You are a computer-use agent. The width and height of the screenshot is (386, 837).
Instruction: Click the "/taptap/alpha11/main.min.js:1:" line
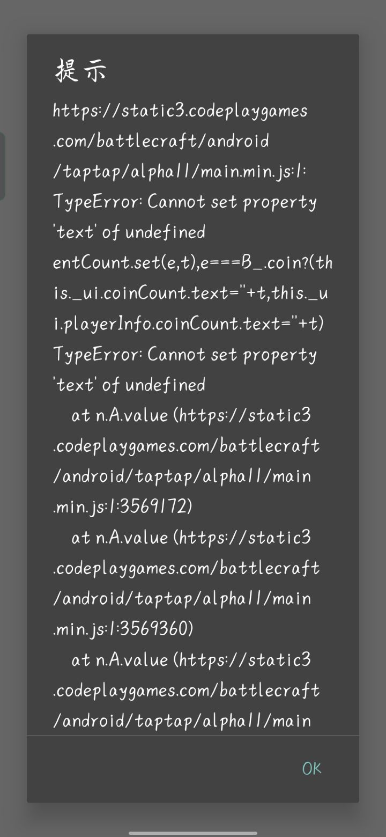(x=180, y=171)
